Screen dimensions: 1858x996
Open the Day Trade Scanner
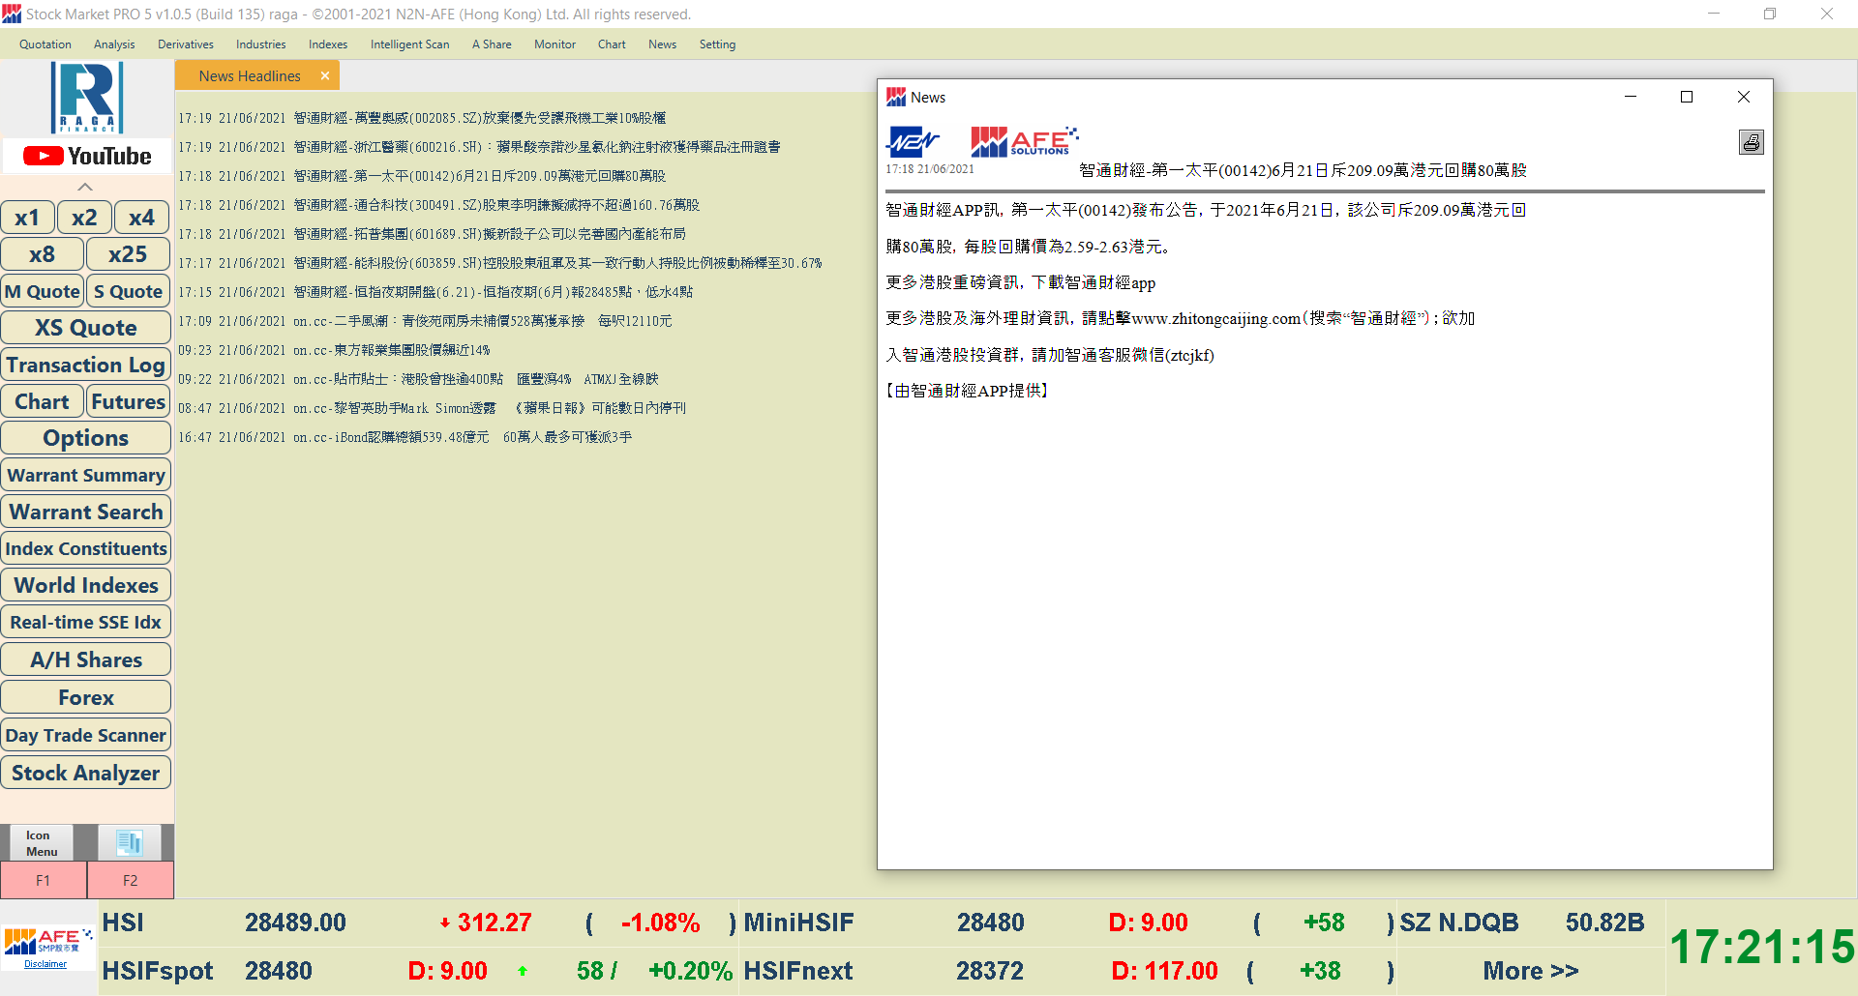pyautogui.click(x=86, y=735)
